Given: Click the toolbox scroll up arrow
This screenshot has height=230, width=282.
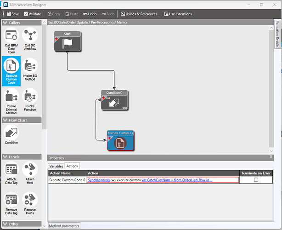Looking at the screenshot, I should (x=44, y=22).
